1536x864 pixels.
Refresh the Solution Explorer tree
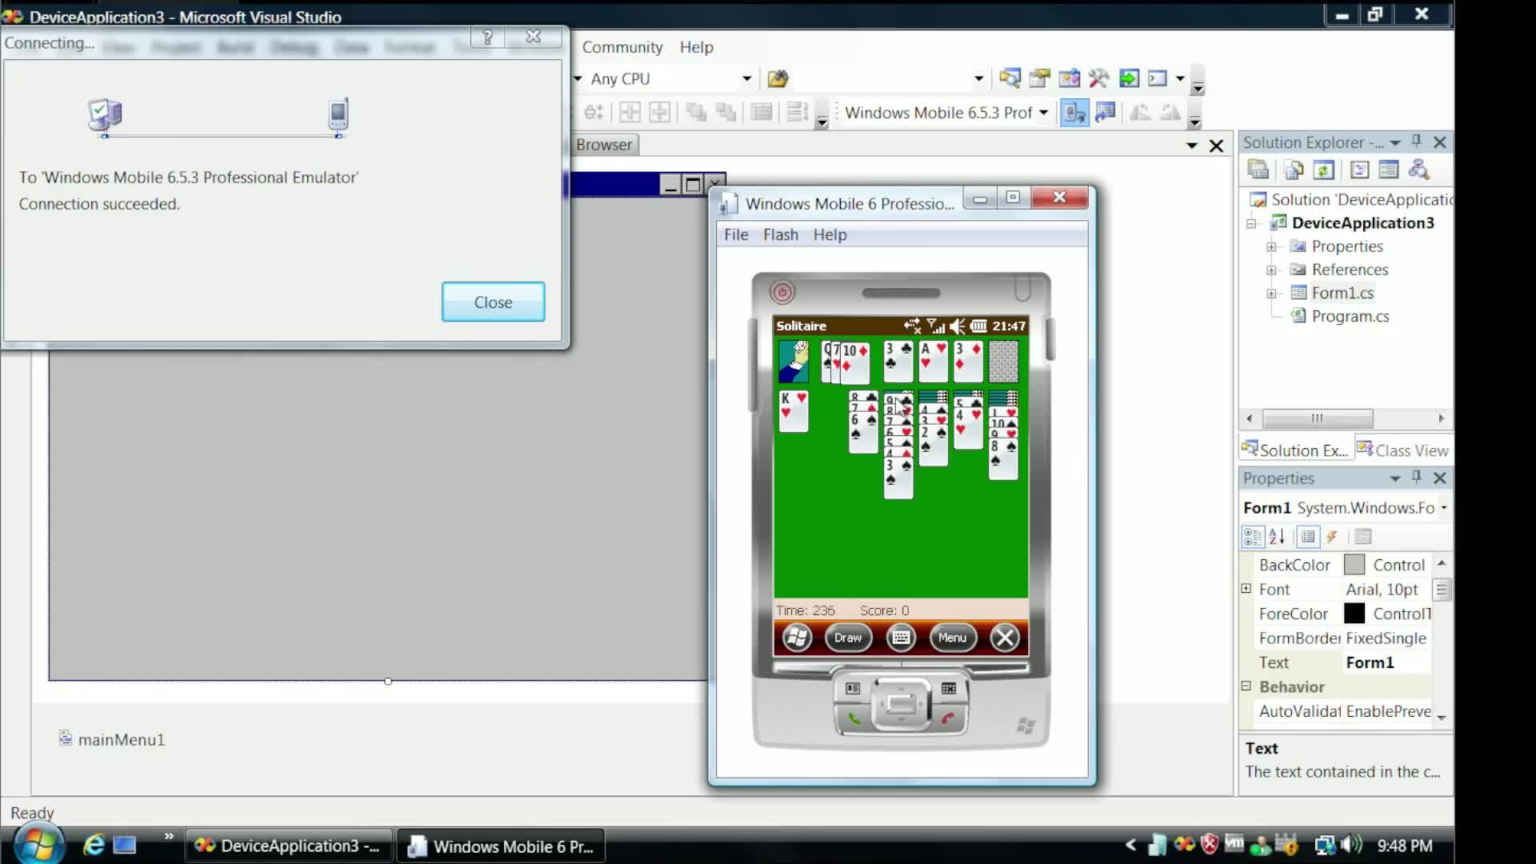pos(1324,170)
